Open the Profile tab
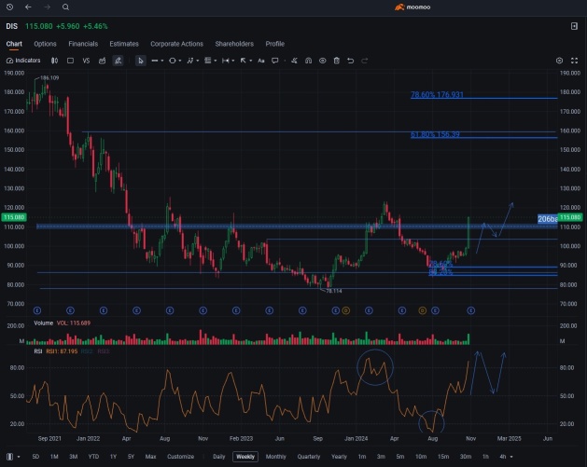 275,44
